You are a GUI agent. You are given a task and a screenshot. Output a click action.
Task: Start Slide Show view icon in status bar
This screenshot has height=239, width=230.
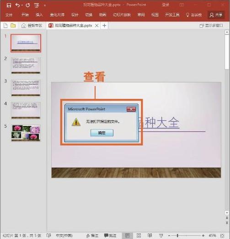[x=161, y=235]
